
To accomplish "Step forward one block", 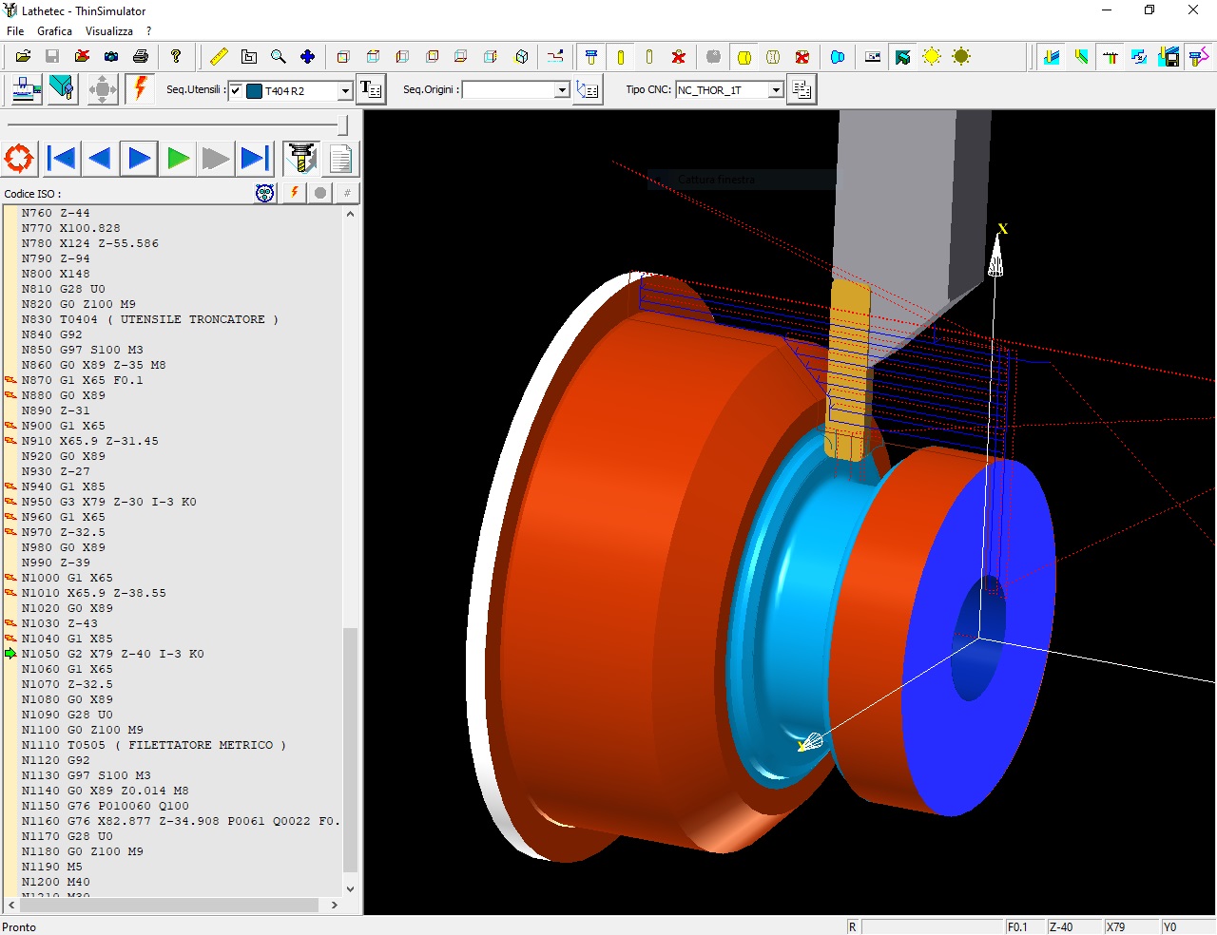I will tap(139, 159).
